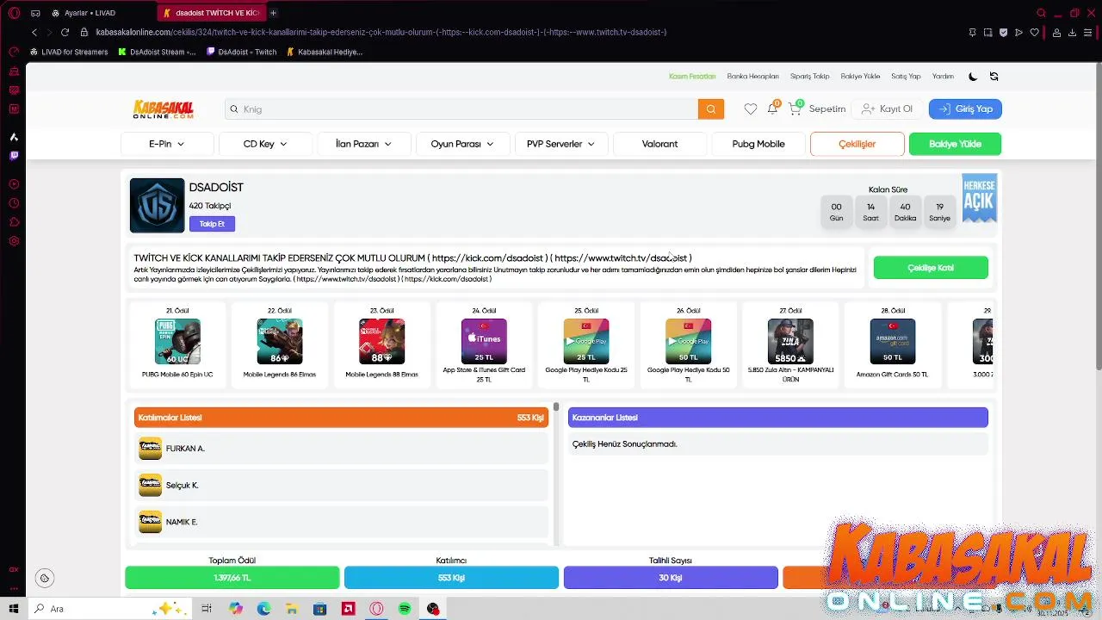
Task: Expand the PVP Serverler dropdown
Action: (560, 144)
